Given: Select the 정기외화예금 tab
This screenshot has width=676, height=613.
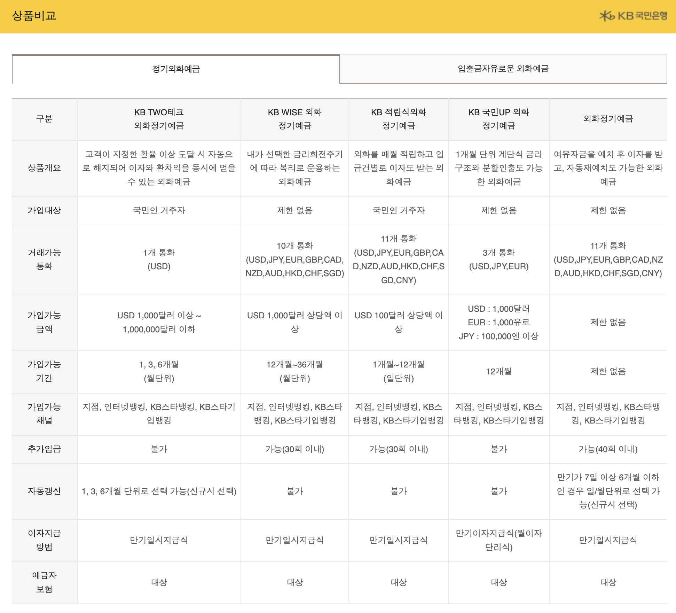Looking at the screenshot, I should click(176, 69).
